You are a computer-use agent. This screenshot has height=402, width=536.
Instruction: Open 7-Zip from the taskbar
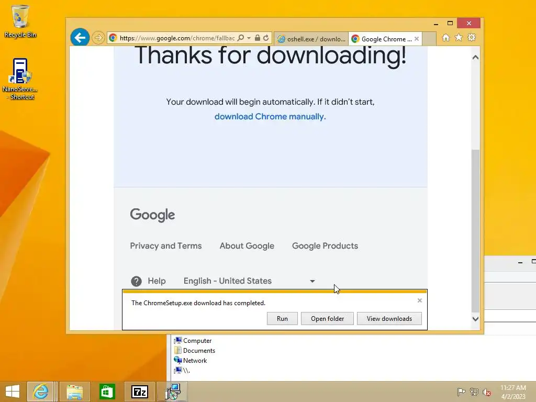(139, 392)
